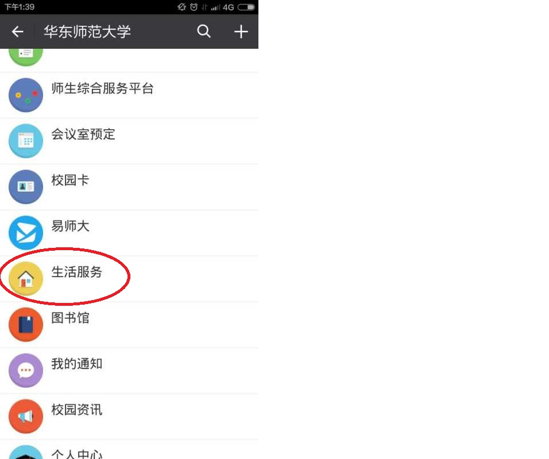This screenshot has width=549, height=459.
Task: Open 易师大 list entry
Action: 129,232
